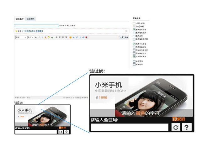Click the small Xiaomi phone captcha ad image
Image resolution: width=202 pixels, height=152 pixels.
[x=43, y=116]
